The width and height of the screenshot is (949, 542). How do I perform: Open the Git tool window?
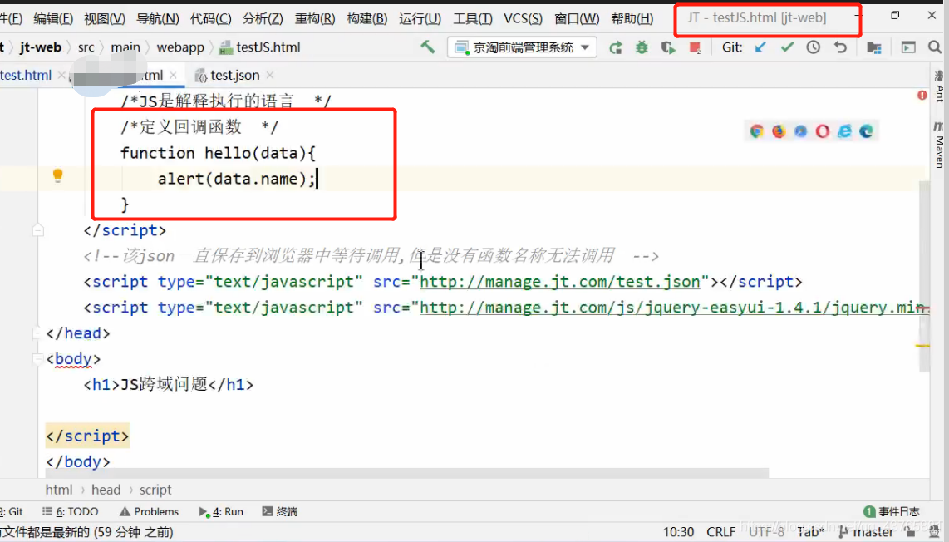12,512
